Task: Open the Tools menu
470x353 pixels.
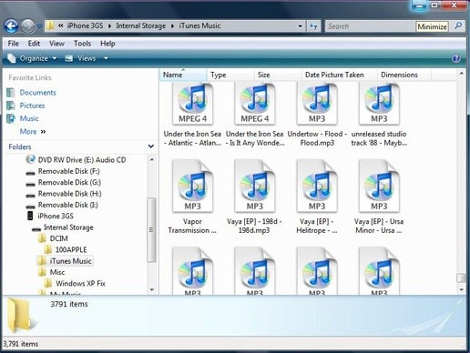Action: [x=82, y=44]
